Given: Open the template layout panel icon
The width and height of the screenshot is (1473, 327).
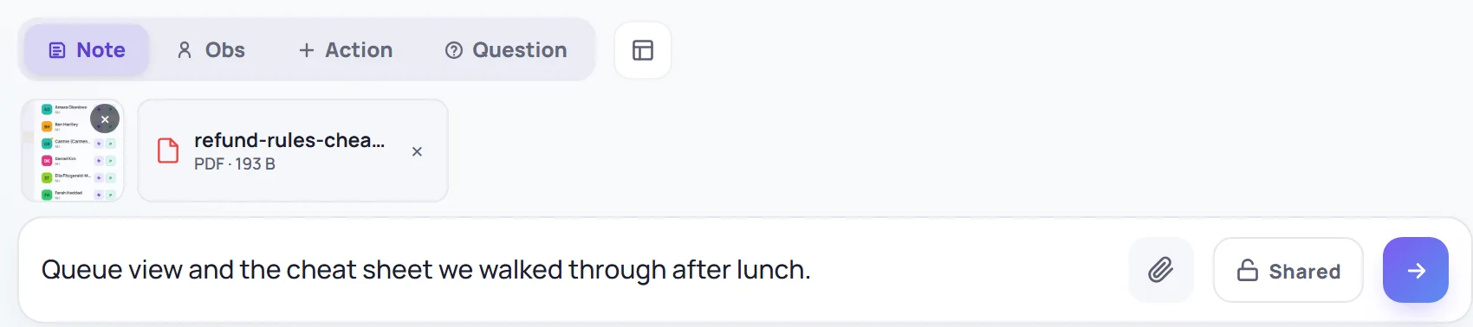Looking at the screenshot, I should 643,50.
